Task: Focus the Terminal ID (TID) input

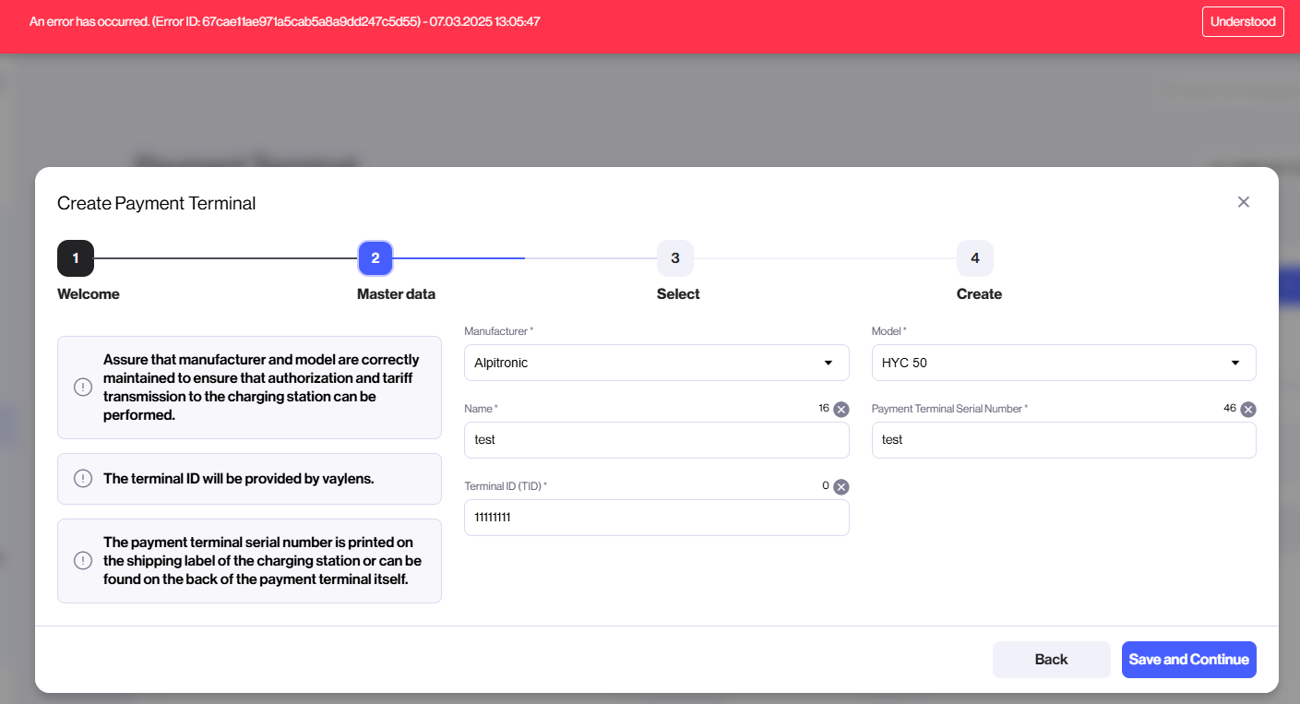Action: coord(656,518)
